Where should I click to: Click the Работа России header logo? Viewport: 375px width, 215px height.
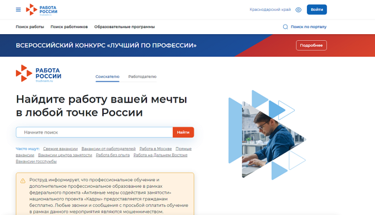(42, 10)
